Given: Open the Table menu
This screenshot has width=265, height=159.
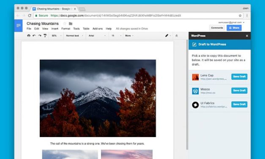Looking at the screenshot, I should [x=86, y=29].
